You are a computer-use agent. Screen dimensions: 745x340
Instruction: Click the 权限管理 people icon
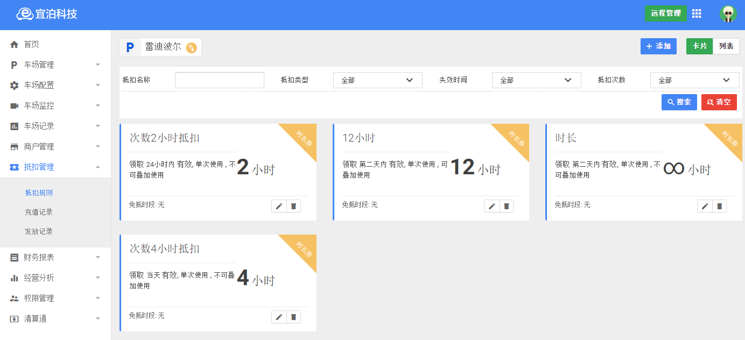pyautogui.click(x=14, y=299)
